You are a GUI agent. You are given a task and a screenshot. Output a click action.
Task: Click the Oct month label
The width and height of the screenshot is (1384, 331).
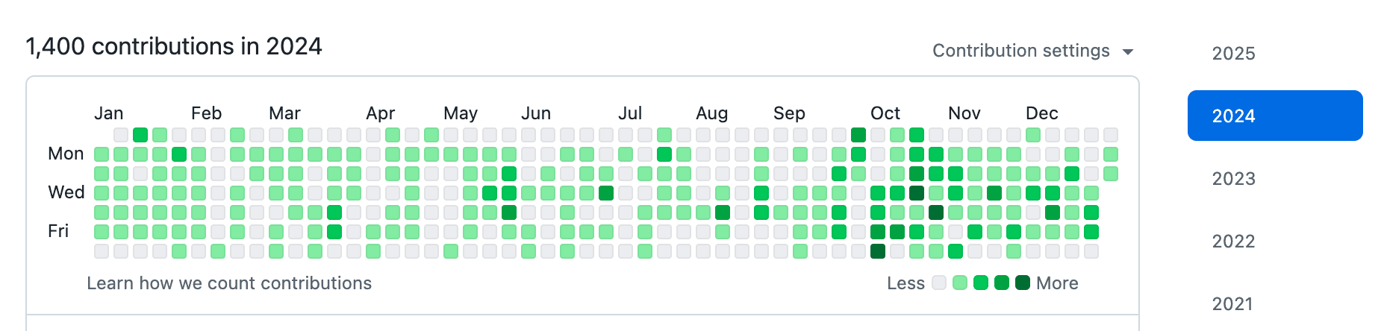click(x=885, y=113)
